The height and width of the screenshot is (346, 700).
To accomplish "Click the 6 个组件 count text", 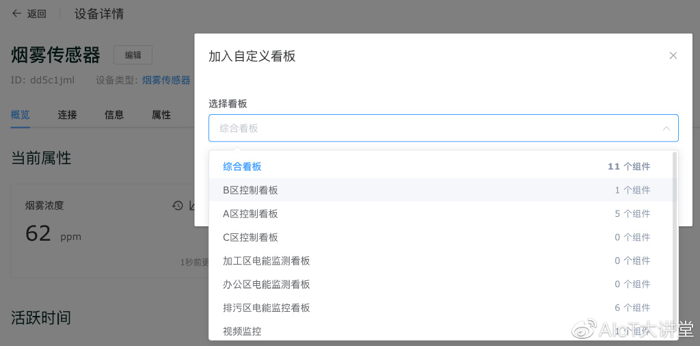I will point(632,308).
